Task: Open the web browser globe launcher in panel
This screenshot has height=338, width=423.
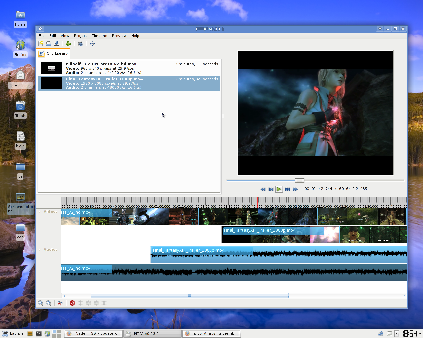Action: click(47, 333)
